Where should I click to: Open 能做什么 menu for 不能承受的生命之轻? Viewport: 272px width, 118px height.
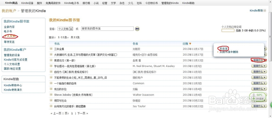coord(259,78)
